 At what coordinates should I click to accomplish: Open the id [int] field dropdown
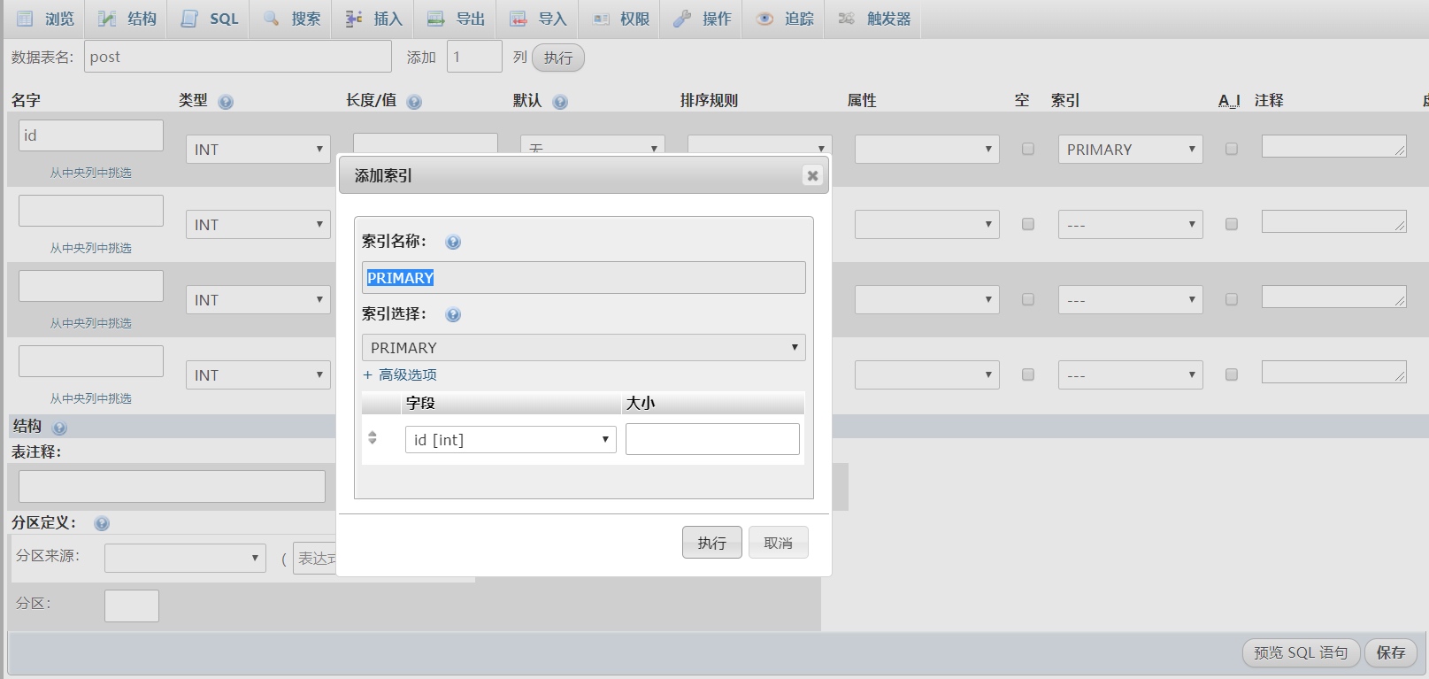511,439
